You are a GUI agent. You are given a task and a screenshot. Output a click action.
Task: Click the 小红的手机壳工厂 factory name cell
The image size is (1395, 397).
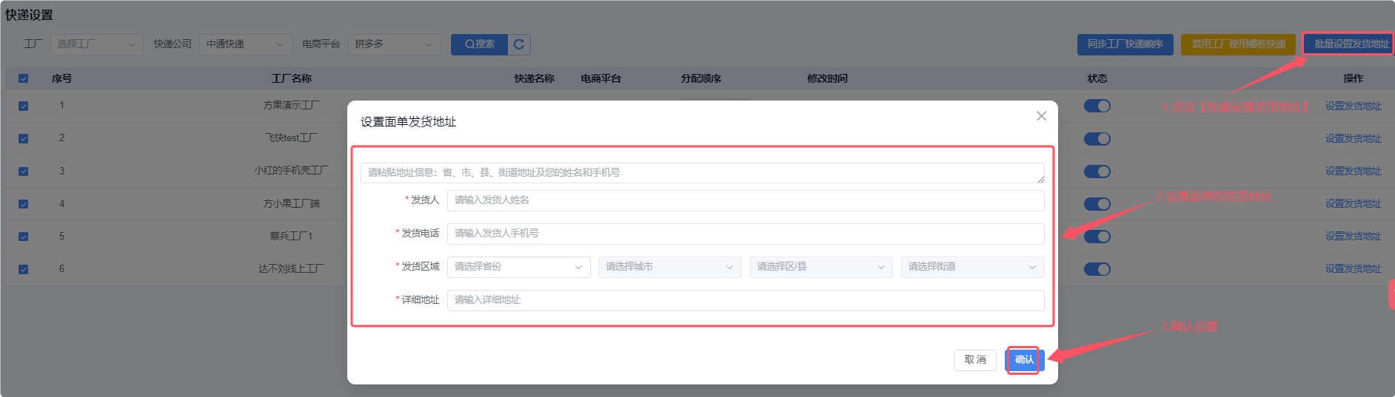292,171
